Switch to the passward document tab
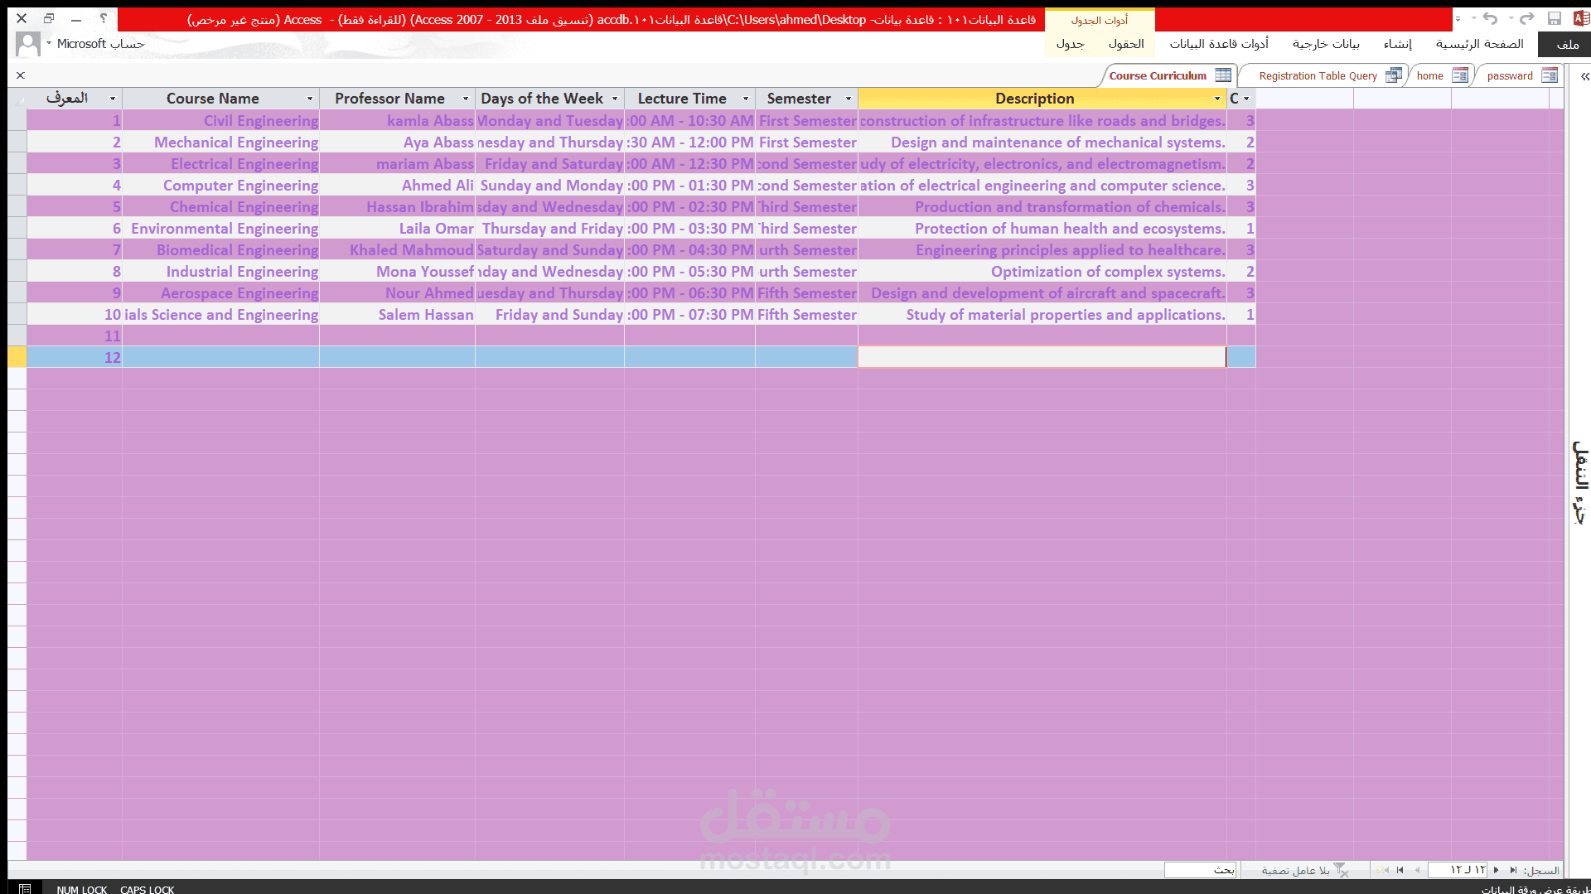This screenshot has height=894, width=1591. pos(1521,75)
